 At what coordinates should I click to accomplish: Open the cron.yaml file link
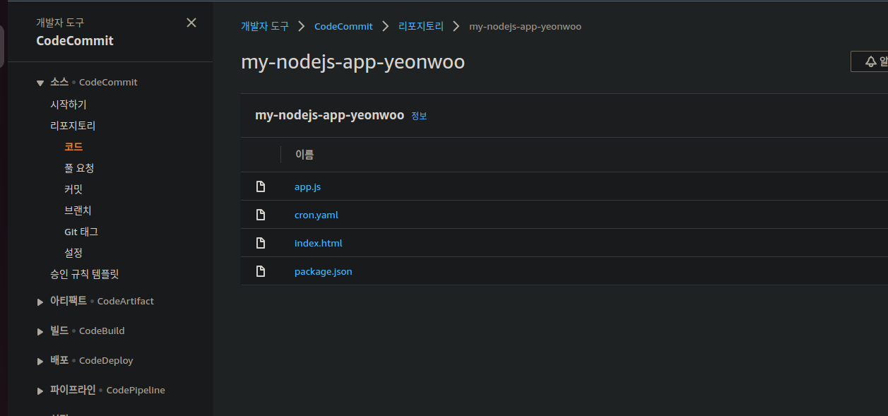coord(316,215)
